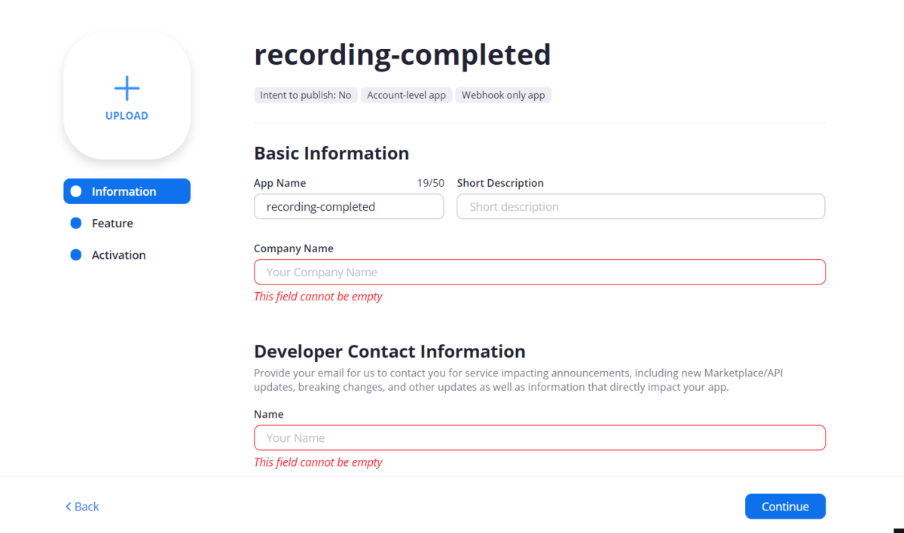904x533 pixels.
Task: Focus the Short Description input field
Action: (640, 206)
